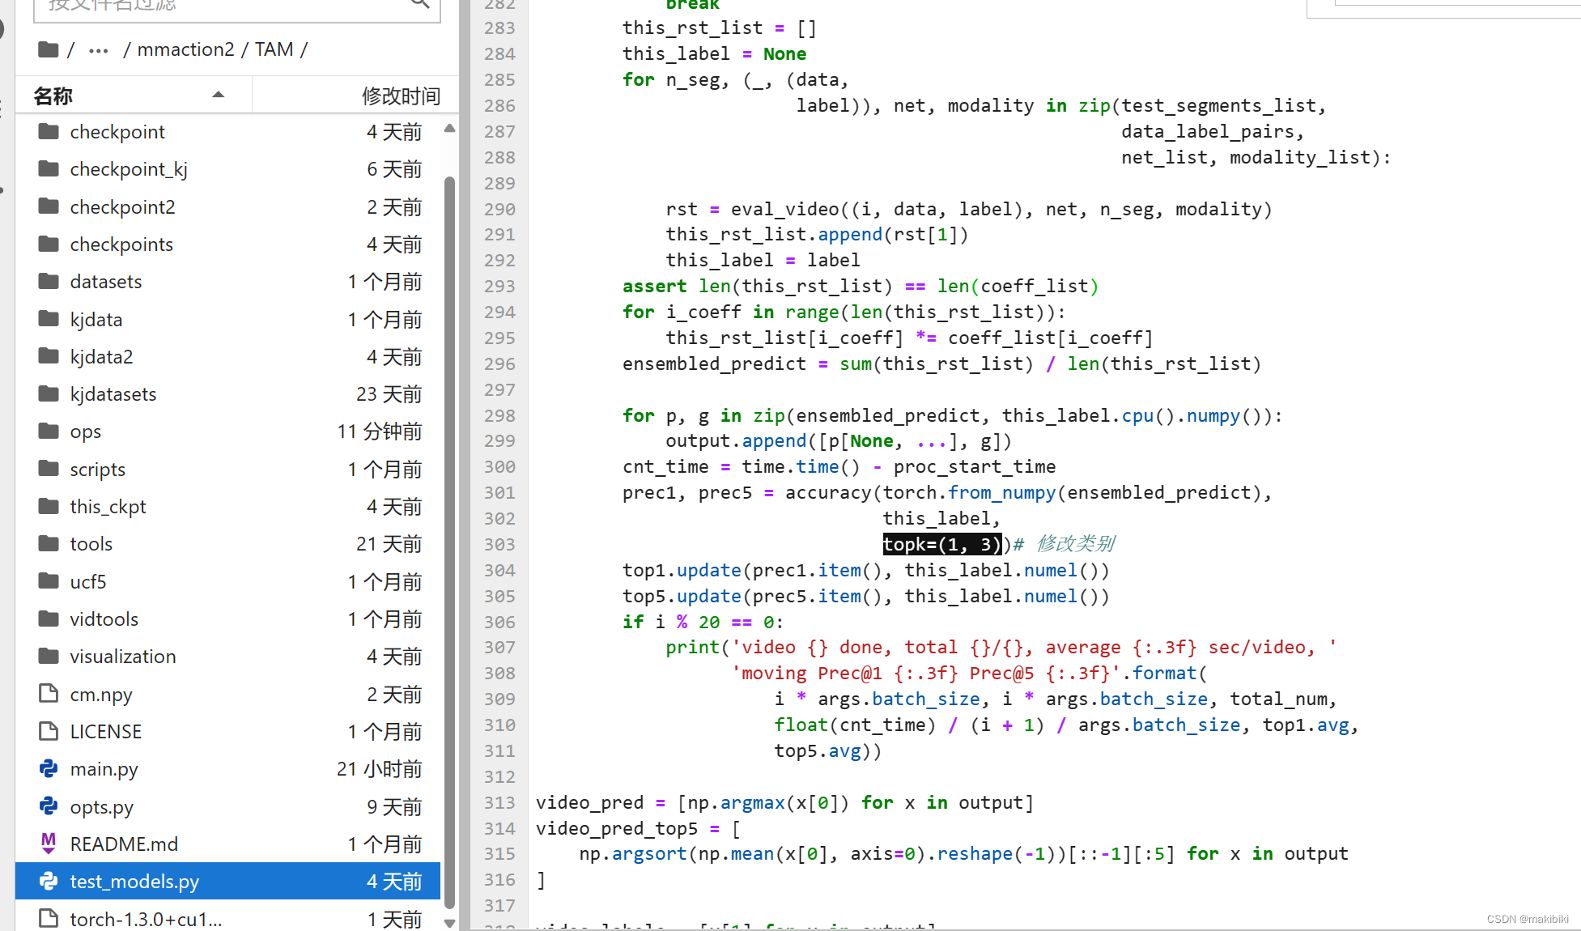Expand collapsed breadcrumb ellipsis
The height and width of the screenshot is (931, 1581).
99,50
